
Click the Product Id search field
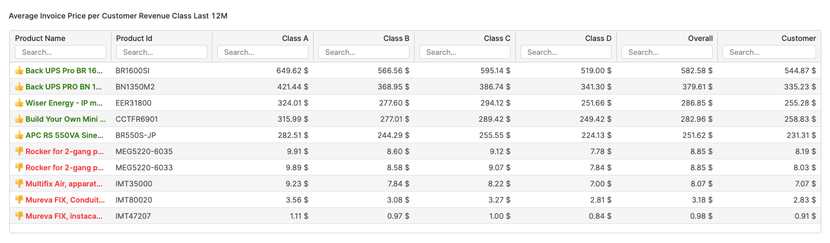click(x=162, y=52)
